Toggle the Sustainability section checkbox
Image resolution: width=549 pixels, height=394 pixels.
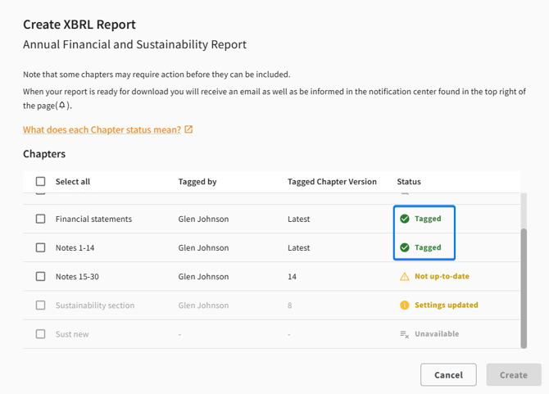pos(40,306)
